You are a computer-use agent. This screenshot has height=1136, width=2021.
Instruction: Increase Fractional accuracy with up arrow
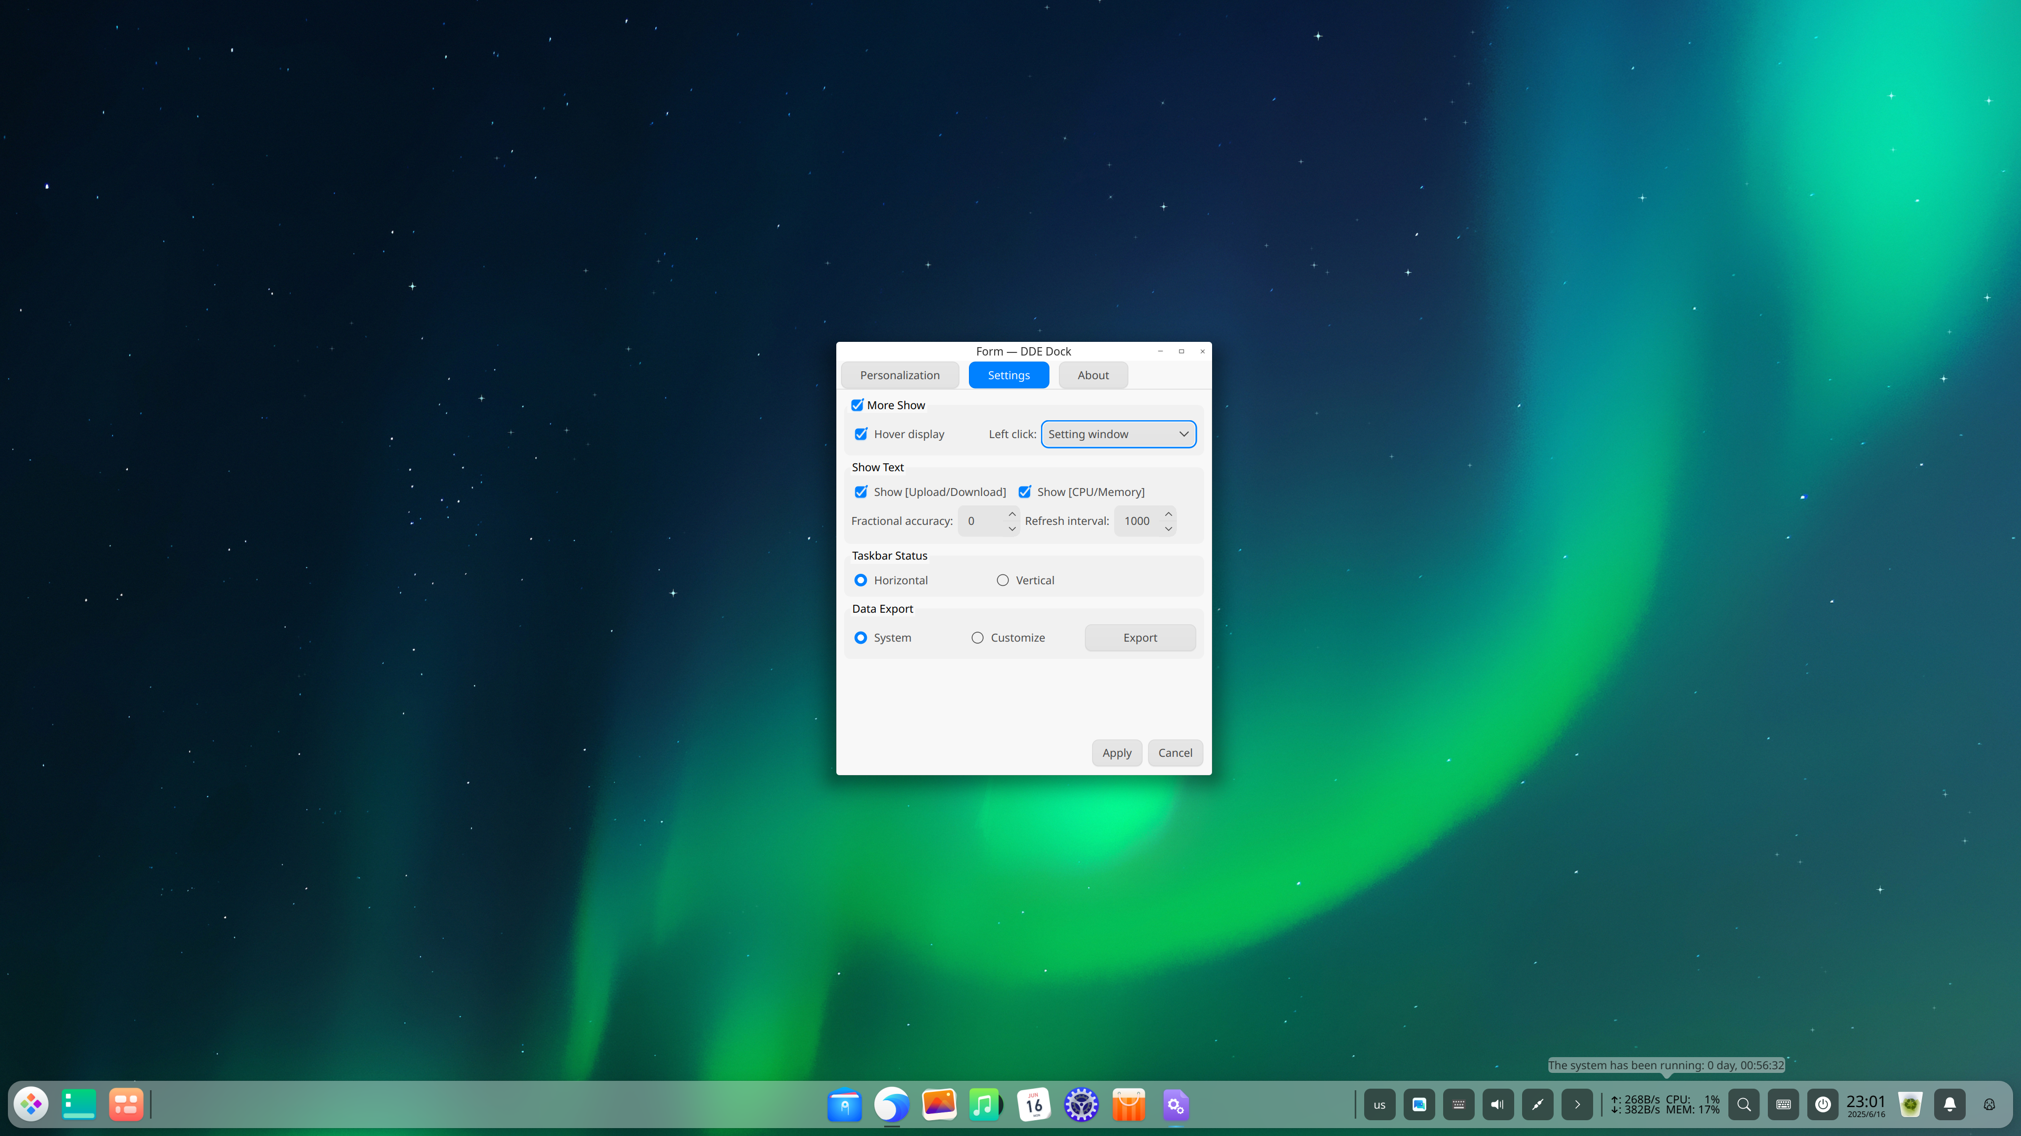coord(1012,514)
